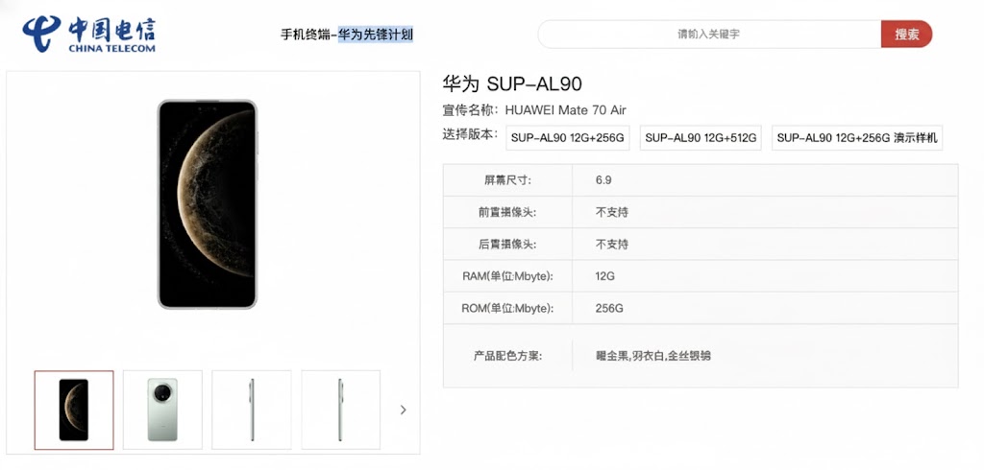The image size is (984, 470).
Task: Click the RAM value 12G cell
Action: pyautogui.click(x=605, y=276)
